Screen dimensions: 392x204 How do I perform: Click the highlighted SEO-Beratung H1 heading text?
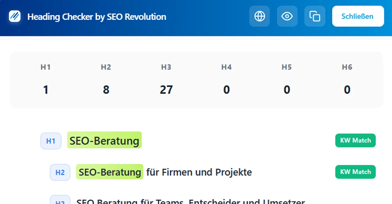(x=104, y=140)
